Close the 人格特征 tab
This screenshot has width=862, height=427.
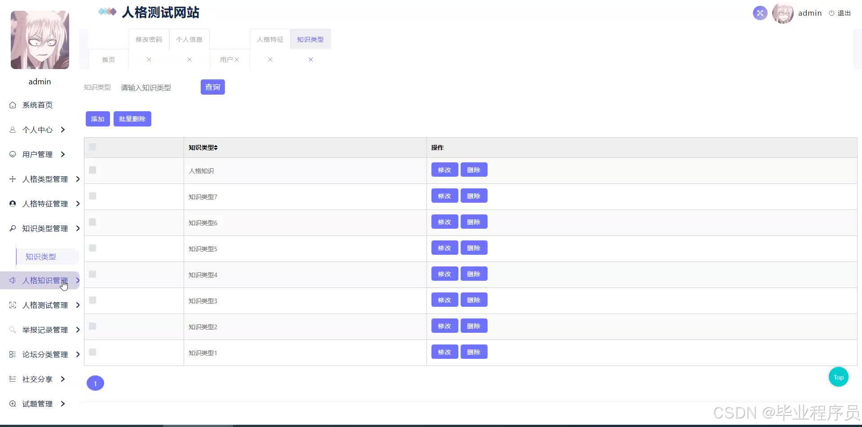pyautogui.click(x=270, y=60)
